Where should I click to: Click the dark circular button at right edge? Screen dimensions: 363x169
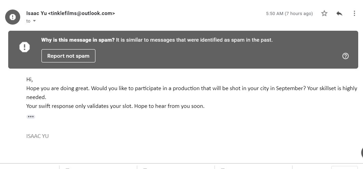361,153
